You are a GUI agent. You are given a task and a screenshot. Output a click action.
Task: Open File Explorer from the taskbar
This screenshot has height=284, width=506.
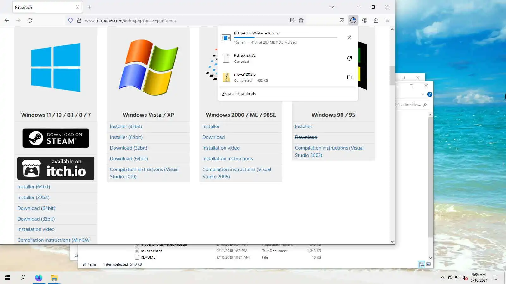pyautogui.click(x=54, y=278)
